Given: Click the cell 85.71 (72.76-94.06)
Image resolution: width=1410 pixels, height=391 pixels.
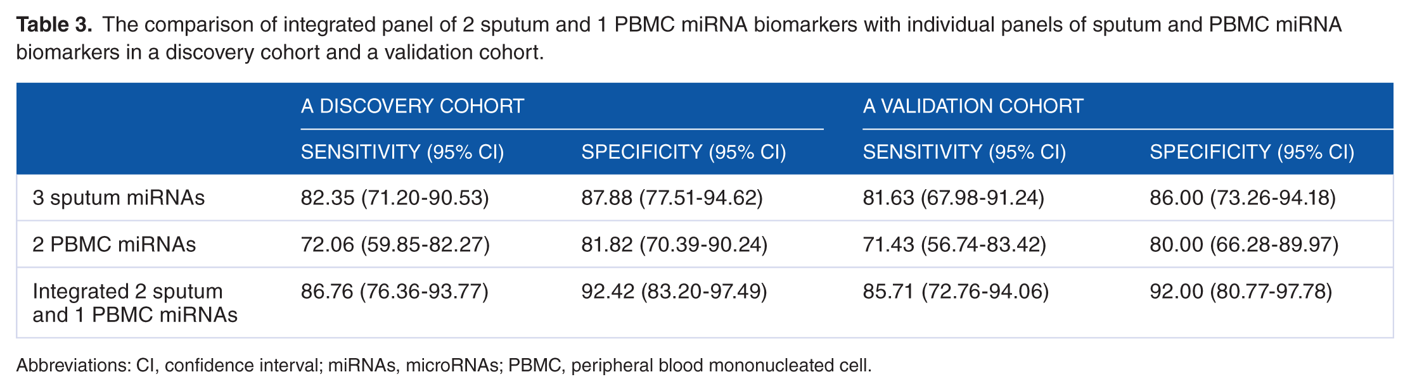Looking at the screenshot, I should 956,291.
